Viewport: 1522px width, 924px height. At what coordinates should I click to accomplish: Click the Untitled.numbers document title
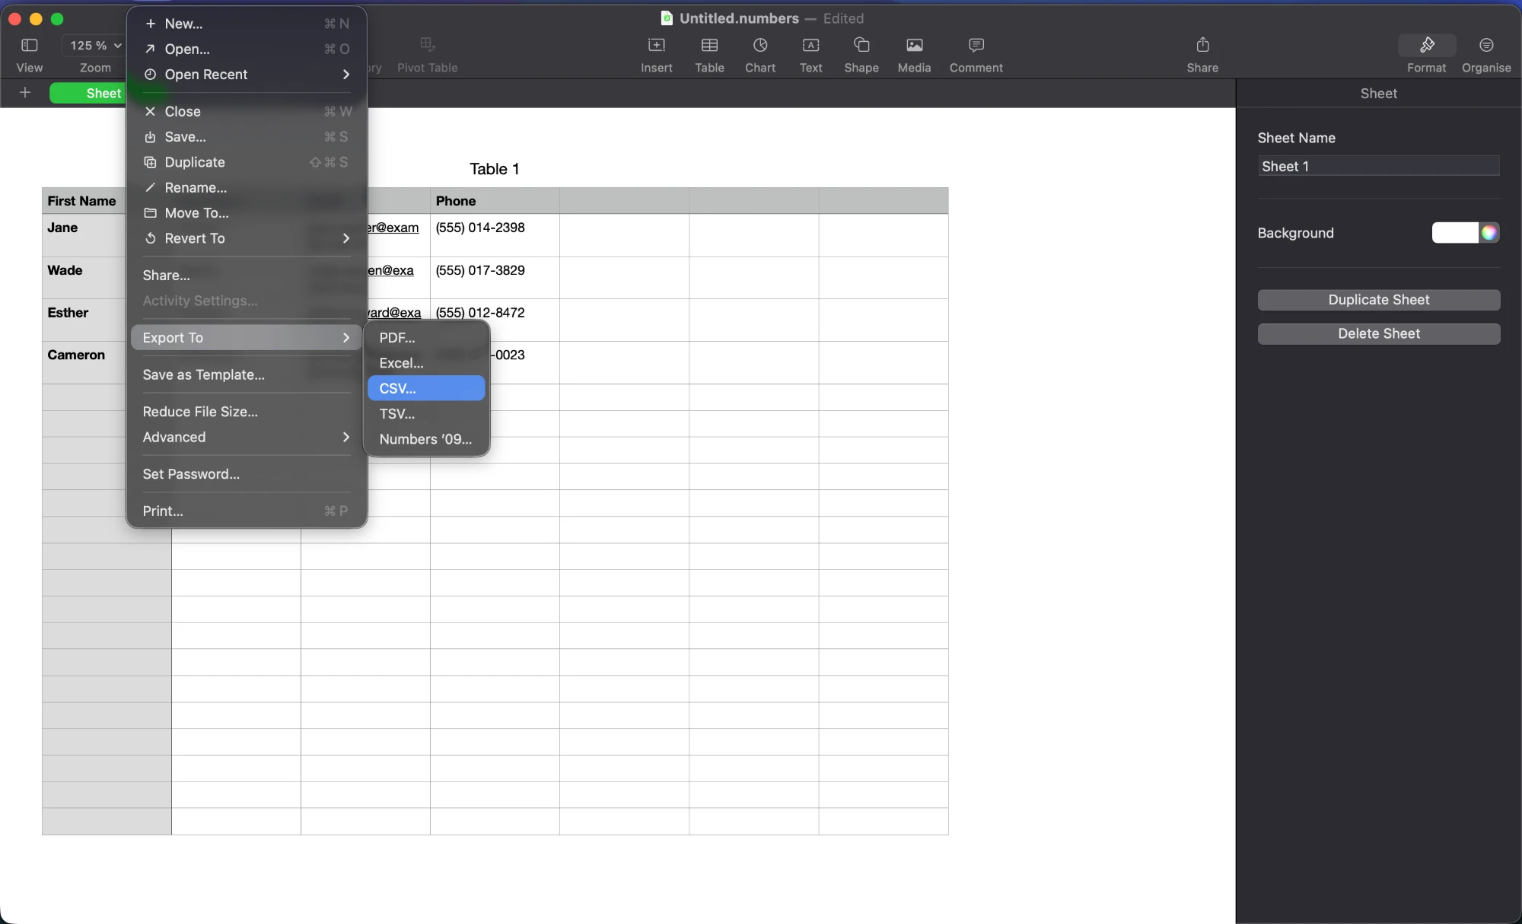coord(739,18)
